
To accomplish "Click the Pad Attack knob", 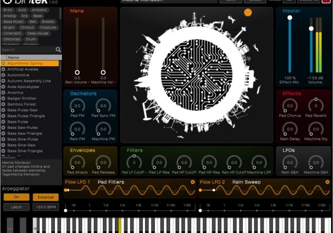I will pyautogui.click(x=77, y=163).
